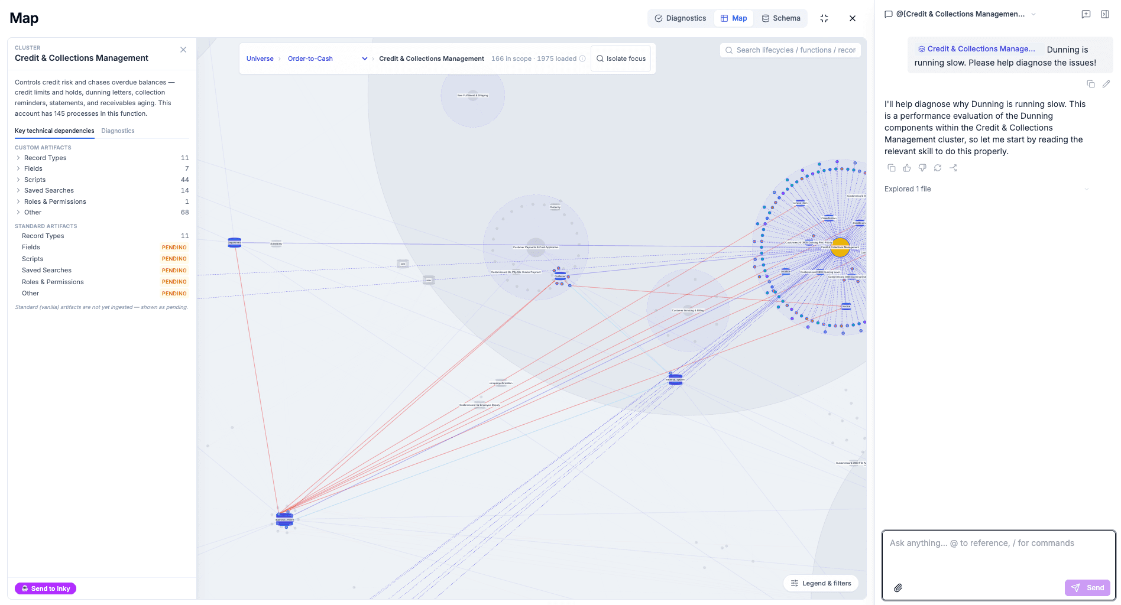
Task: Copy the assistant response
Action: tap(892, 168)
